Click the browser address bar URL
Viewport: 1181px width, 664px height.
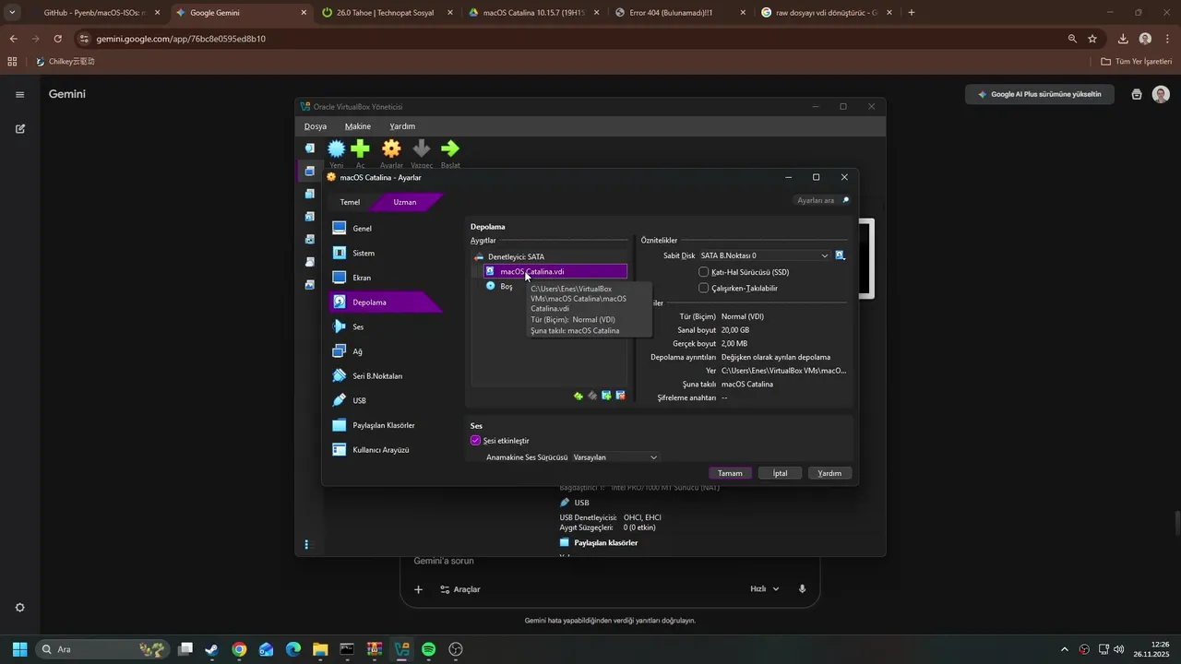point(179,39)
